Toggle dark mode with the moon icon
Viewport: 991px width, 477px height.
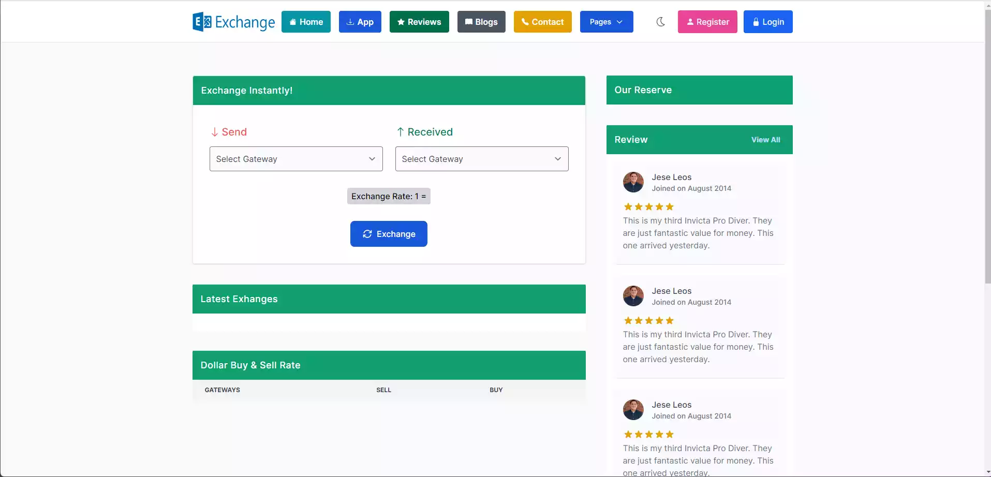pos(660,22)
